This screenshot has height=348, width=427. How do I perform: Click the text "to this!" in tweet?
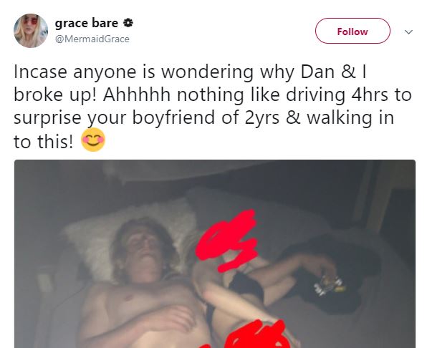click(x=43, y=142)
